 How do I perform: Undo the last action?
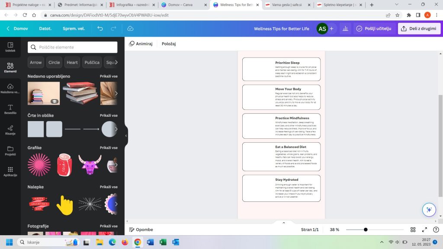pyautogui.click(x=100, y=29)
